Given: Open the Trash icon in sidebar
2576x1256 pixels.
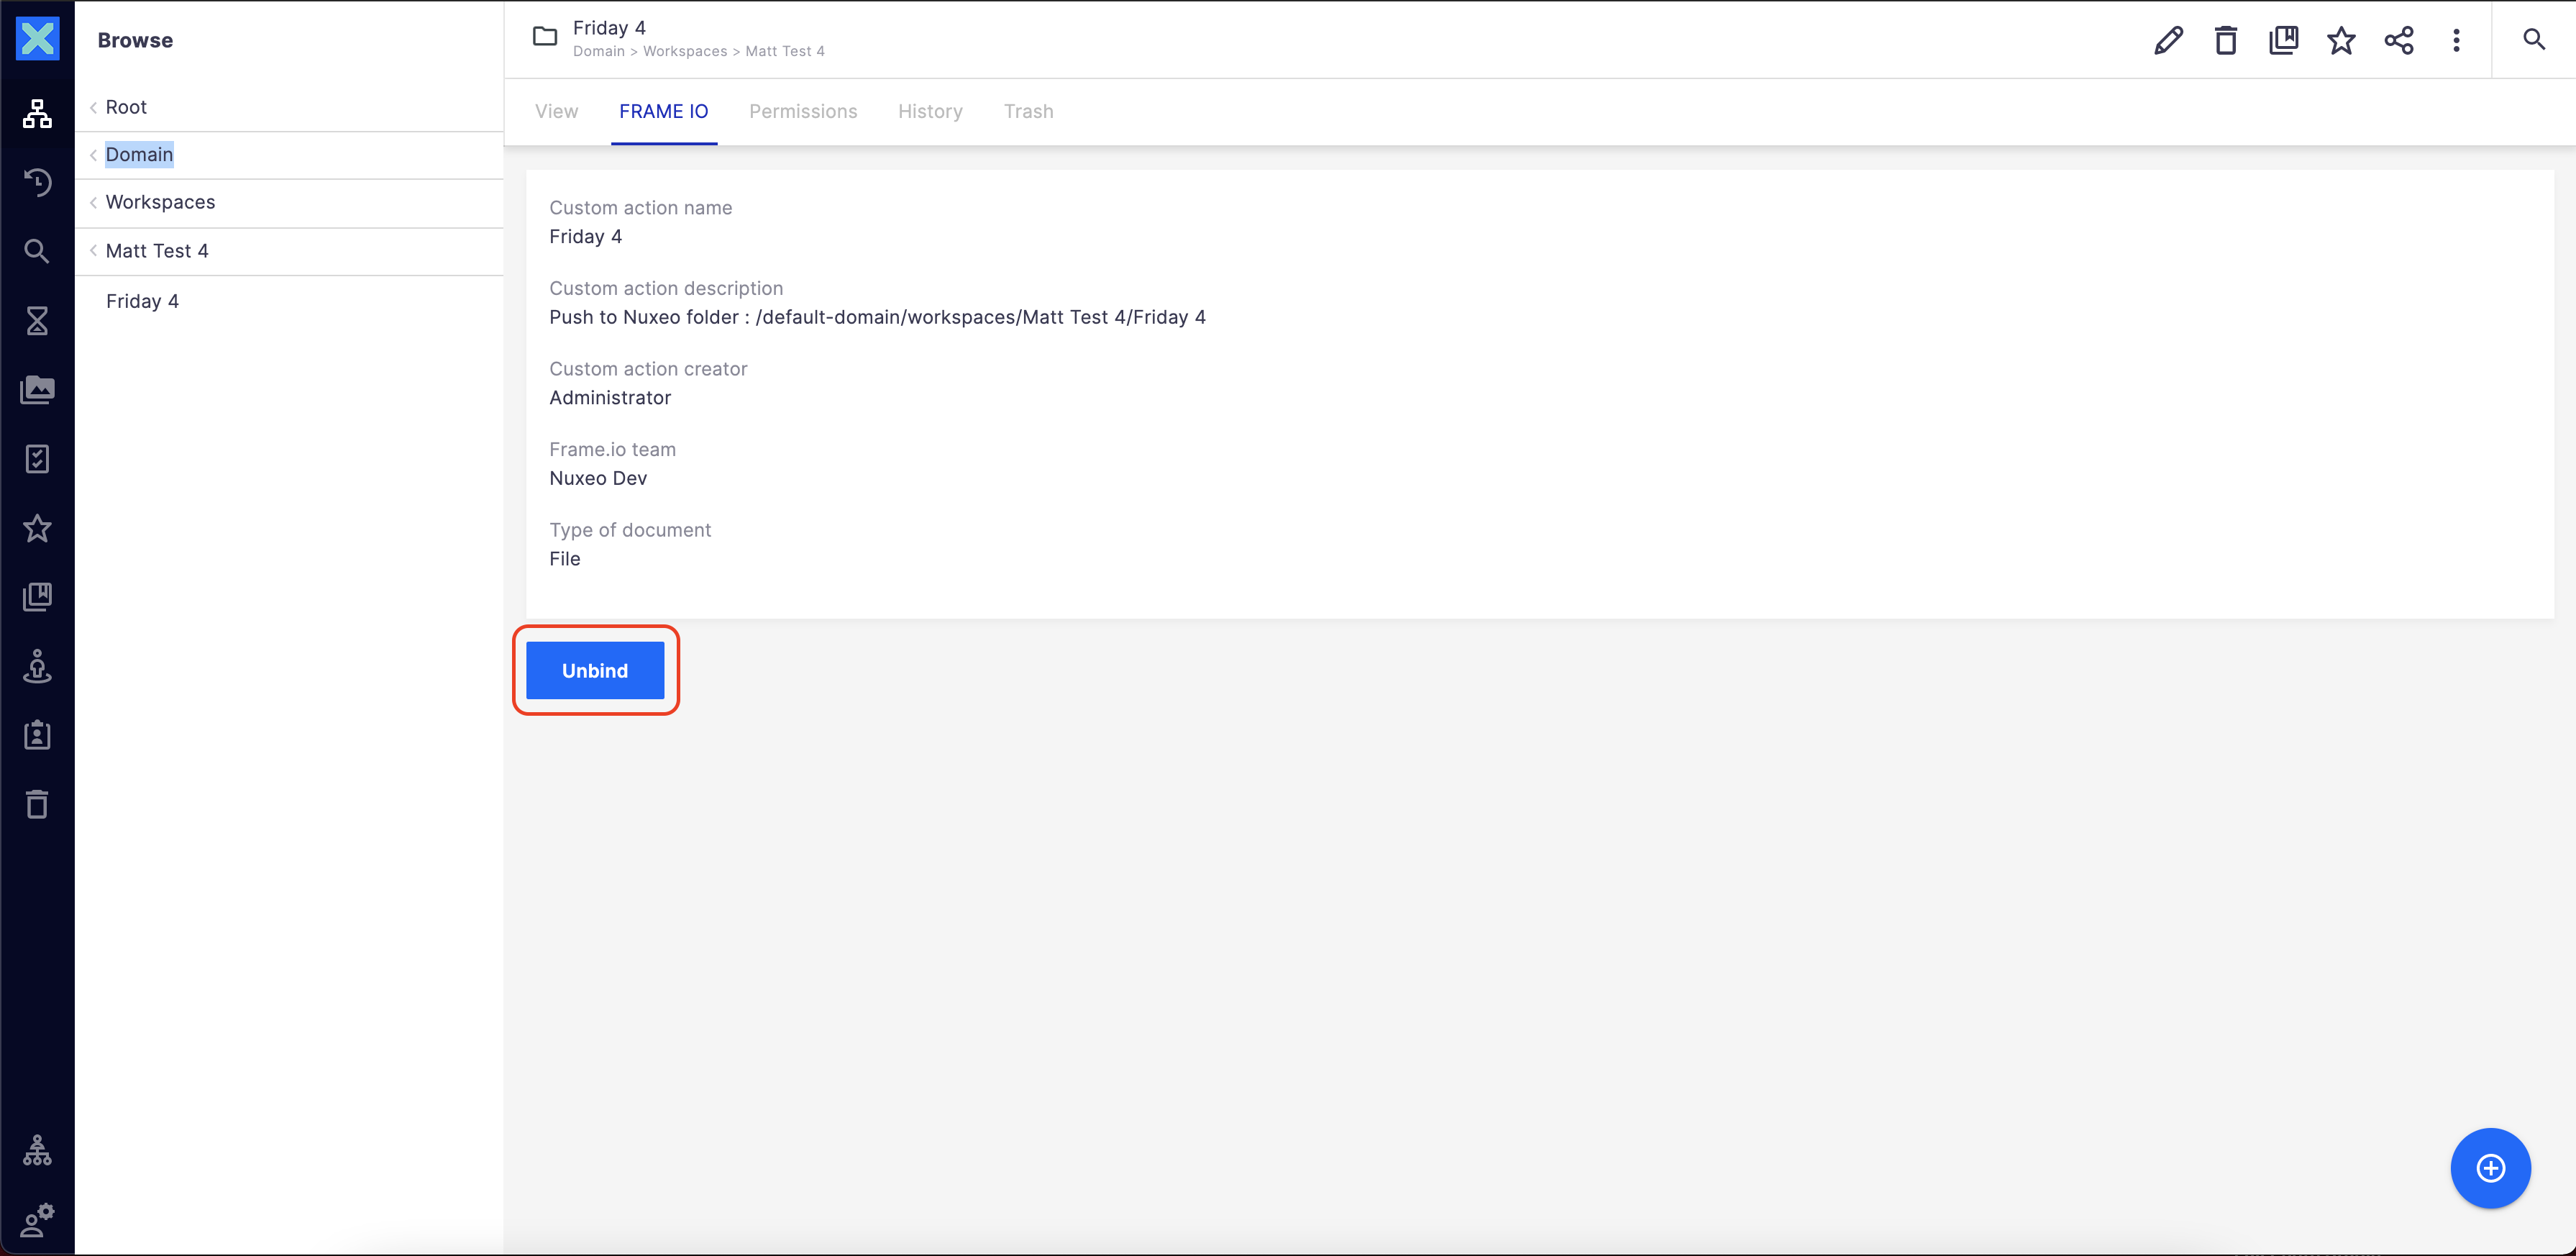Looking at the screenshot, I should [37, 804].
